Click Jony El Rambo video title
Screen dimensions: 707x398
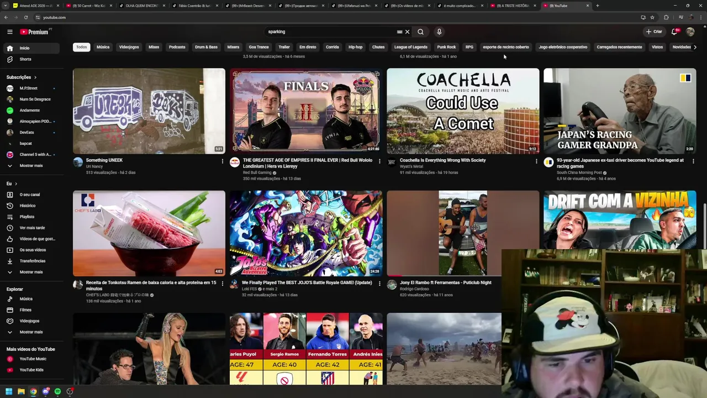pyautogui.click(x=446, y=282)
